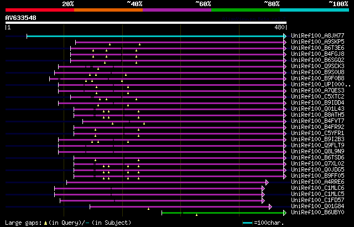This screenshot has height=227, width=354.
Task: Click the green alignment bar for B6UBY0
Action: (222, 213)
